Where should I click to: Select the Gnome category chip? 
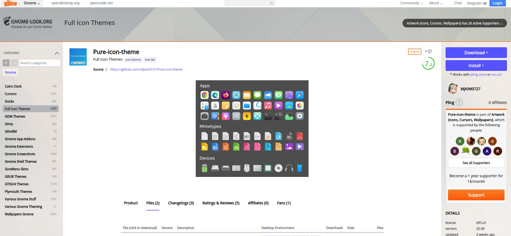point(10,72)
